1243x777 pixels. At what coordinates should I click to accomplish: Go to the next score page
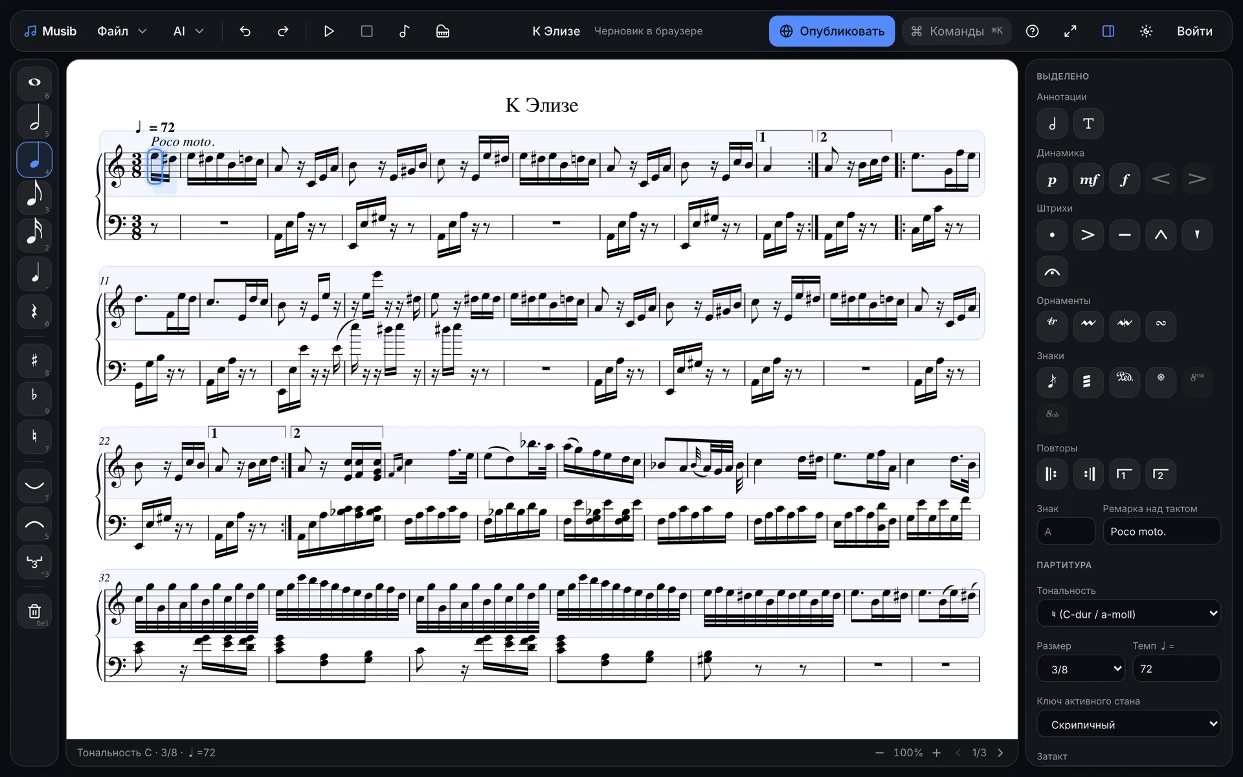click(1000, 752)
